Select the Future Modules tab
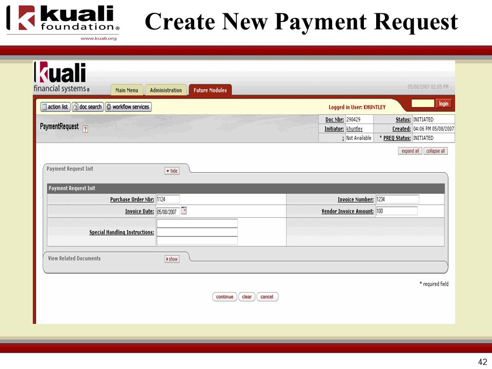 click(210, 90)
